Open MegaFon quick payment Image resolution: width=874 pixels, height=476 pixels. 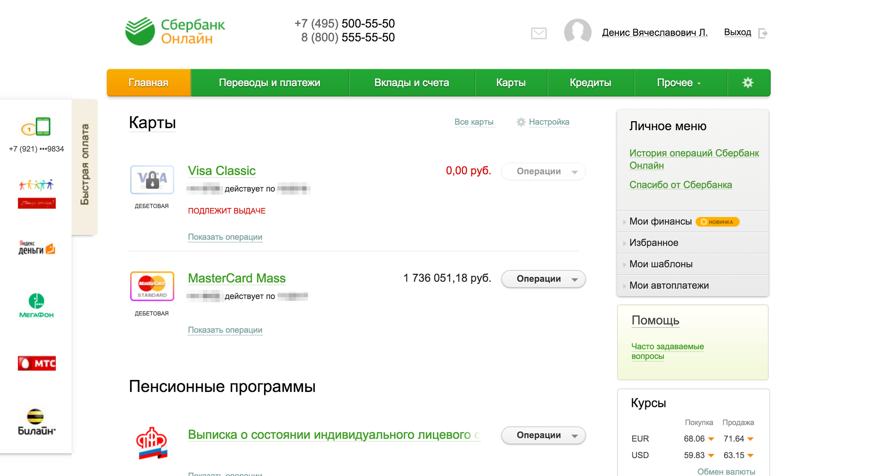(37, 305)
